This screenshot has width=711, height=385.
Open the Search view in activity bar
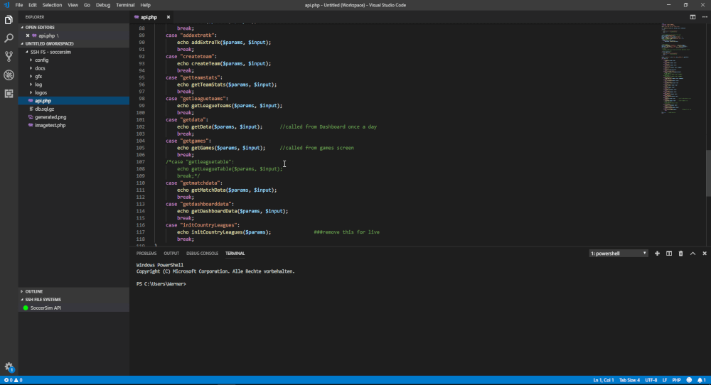[x=9, y=38]
